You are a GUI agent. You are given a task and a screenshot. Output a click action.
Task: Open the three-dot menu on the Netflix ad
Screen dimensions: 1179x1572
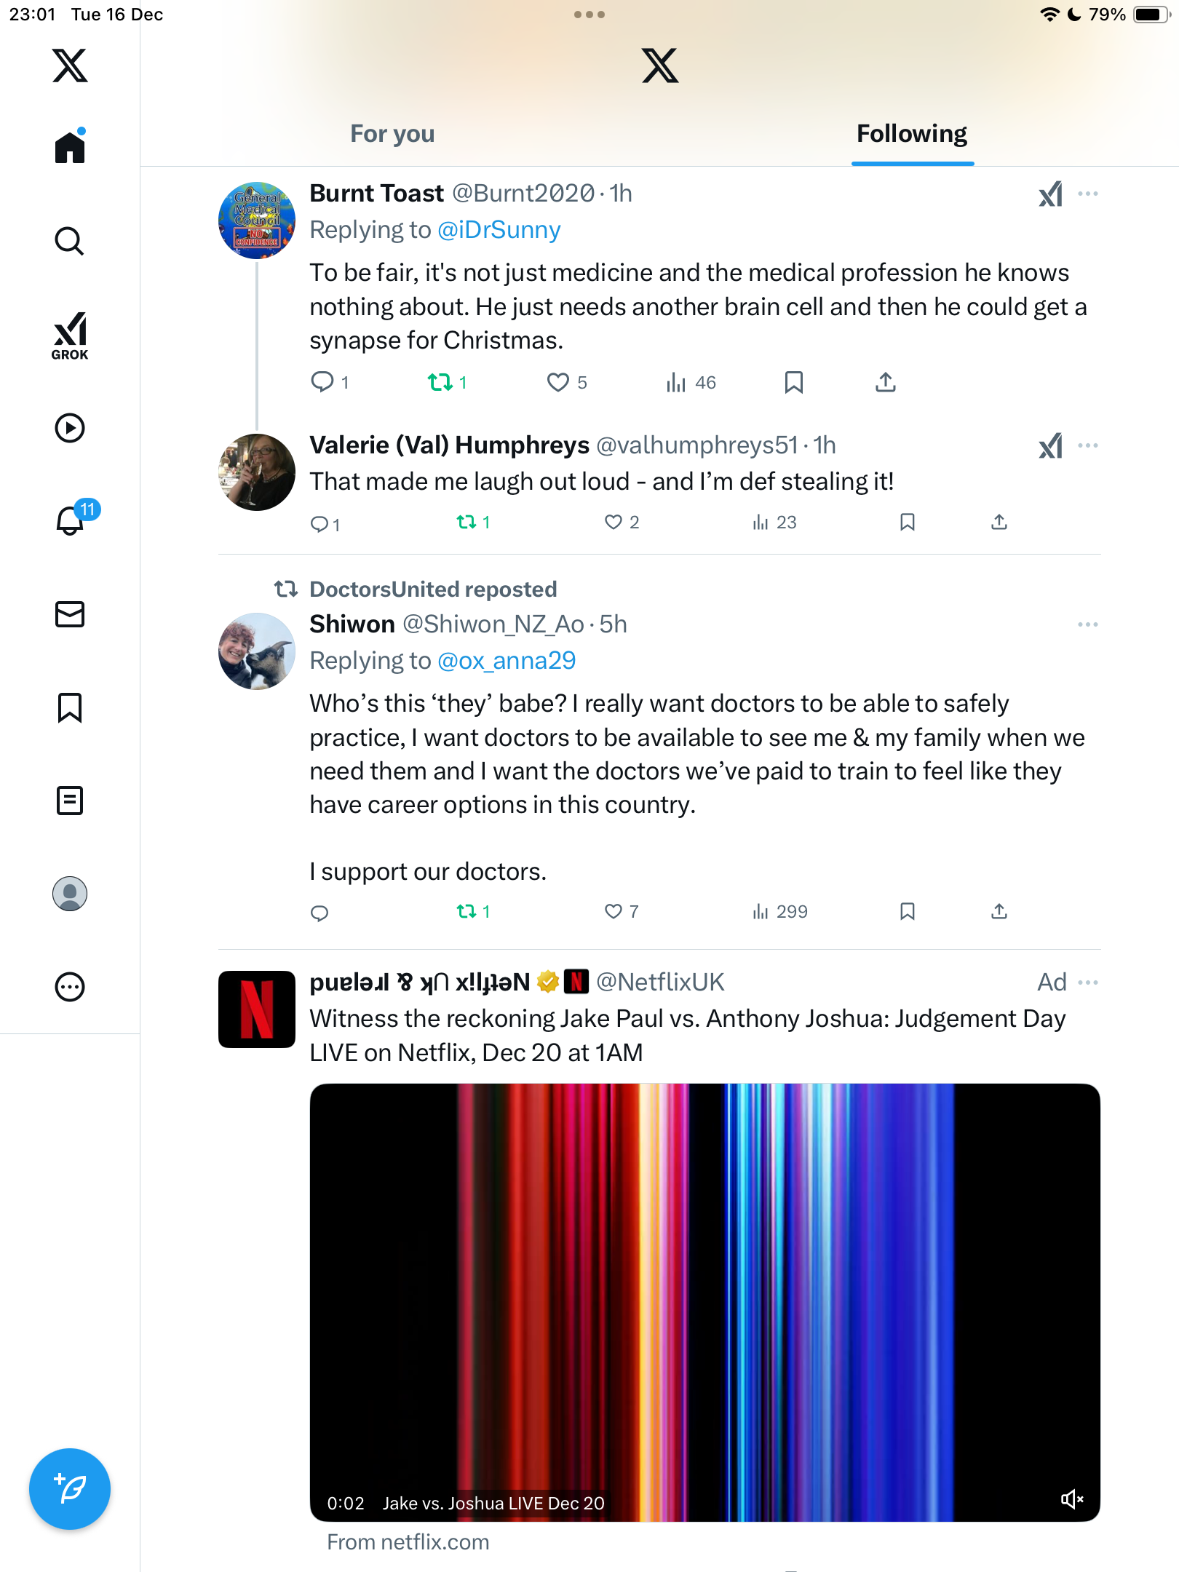(1088, 982)
